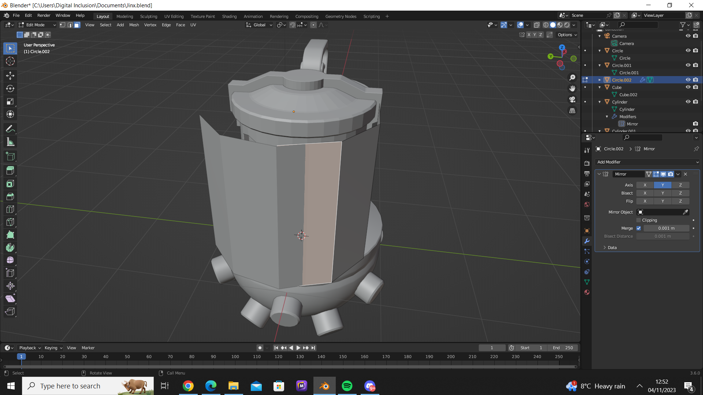703x395 pixels.
Task: Open the viewport Options dropdown
Action: pyautogui.click(x=567, y=35)
